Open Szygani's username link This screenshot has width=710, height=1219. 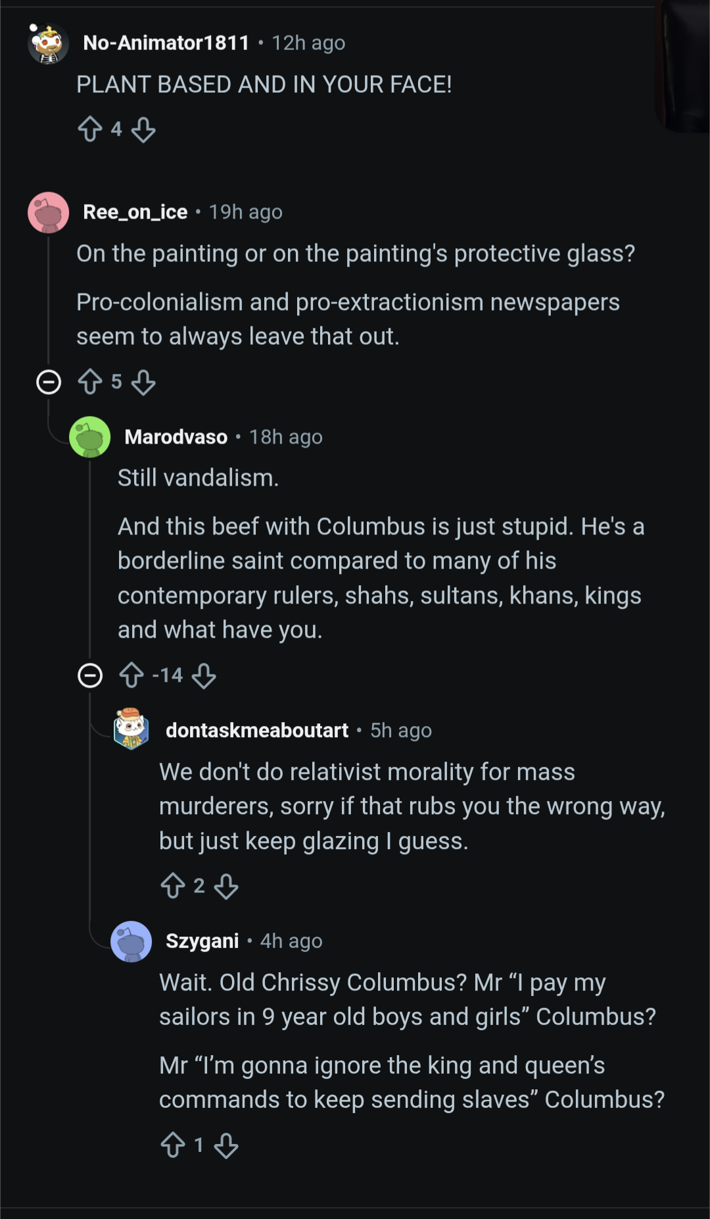click(202, 941)
